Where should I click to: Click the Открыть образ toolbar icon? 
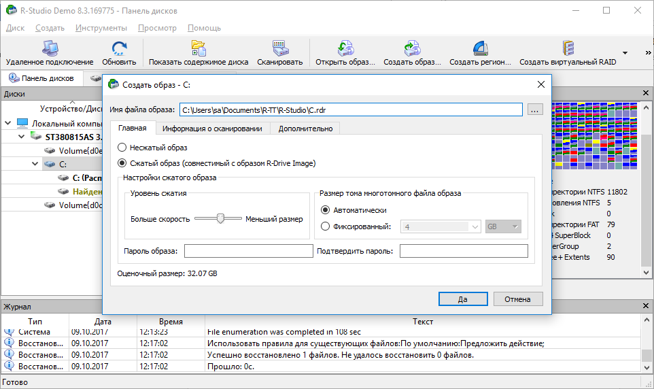click(x=345, y=48)
